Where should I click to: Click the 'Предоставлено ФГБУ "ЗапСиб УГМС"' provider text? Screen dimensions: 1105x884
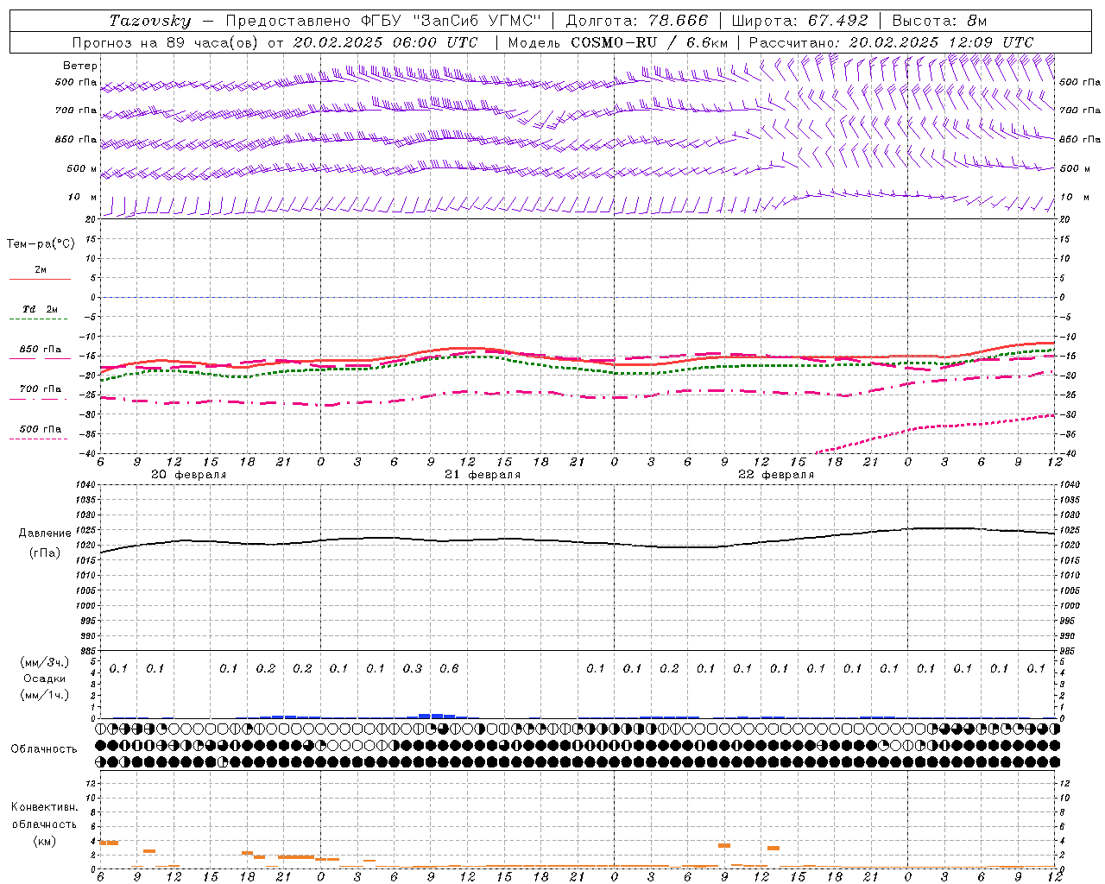383,21
